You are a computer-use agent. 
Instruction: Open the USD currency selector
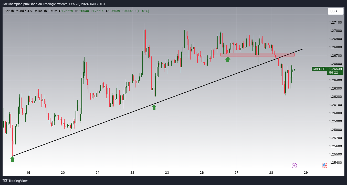click(335, 11)
